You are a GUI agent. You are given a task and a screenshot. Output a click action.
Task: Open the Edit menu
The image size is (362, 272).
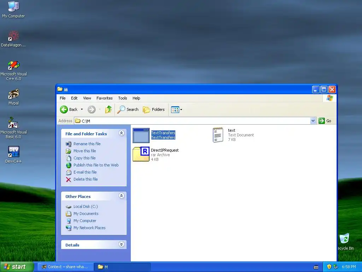coord(74,98)
